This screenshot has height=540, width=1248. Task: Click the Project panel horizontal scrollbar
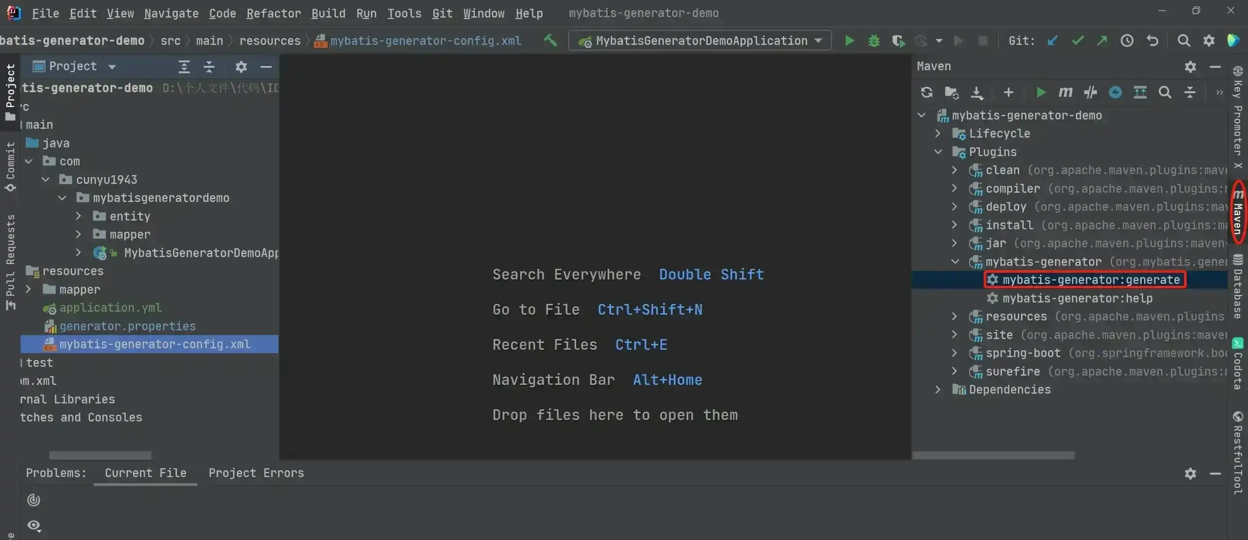(x=100, y=455)
